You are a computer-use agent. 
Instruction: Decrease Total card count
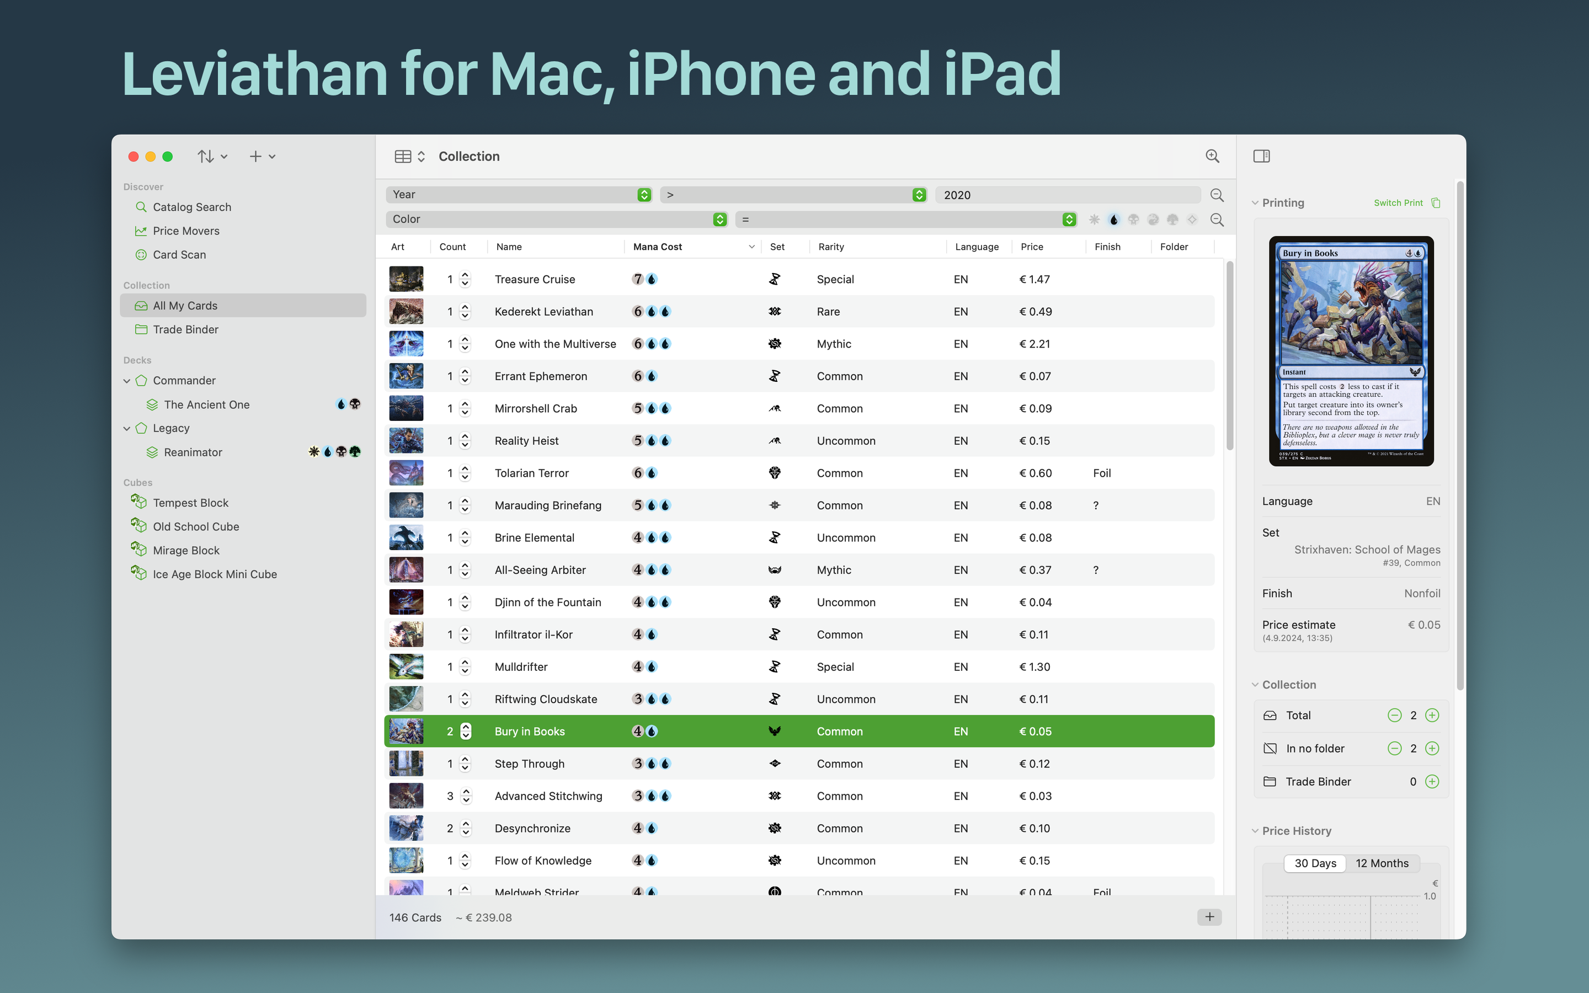click(x=1394, y=715)
